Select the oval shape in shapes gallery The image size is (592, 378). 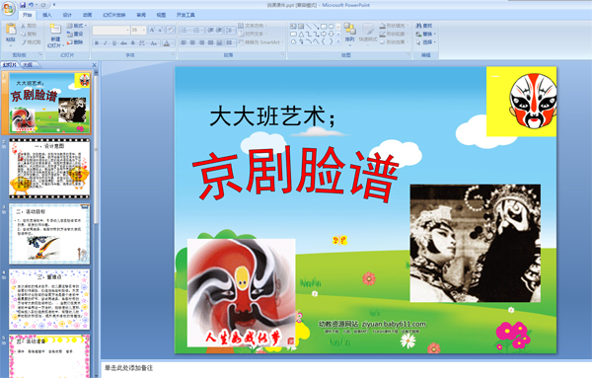pos(332,27)
